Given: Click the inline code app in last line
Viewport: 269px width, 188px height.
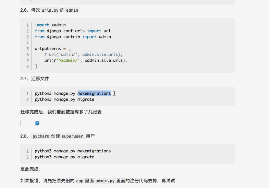Looking at the screenshot, I should (x=79, y=181).
